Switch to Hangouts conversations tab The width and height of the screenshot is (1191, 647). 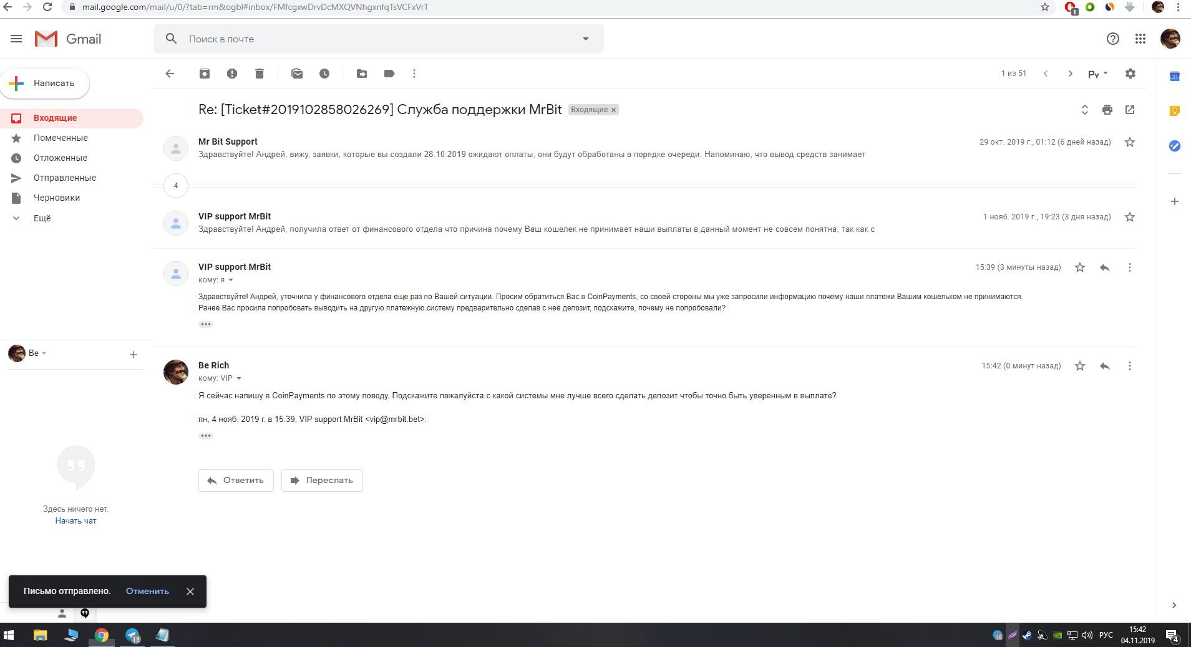tap(85, 613)
